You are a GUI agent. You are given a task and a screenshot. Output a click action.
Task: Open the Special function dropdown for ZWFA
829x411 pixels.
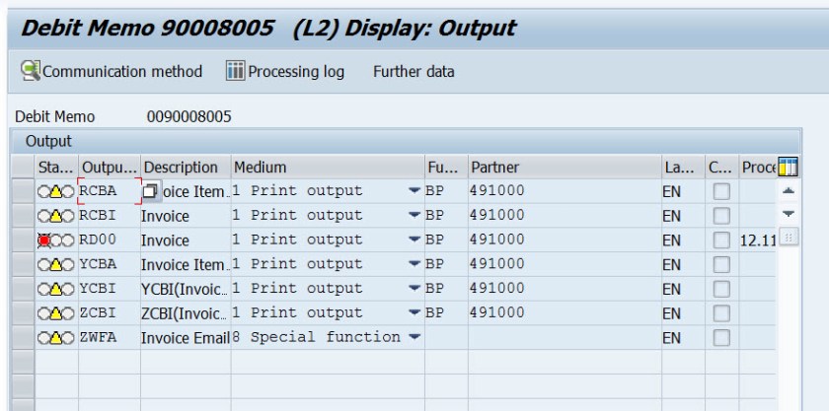(x=414, y=337)
